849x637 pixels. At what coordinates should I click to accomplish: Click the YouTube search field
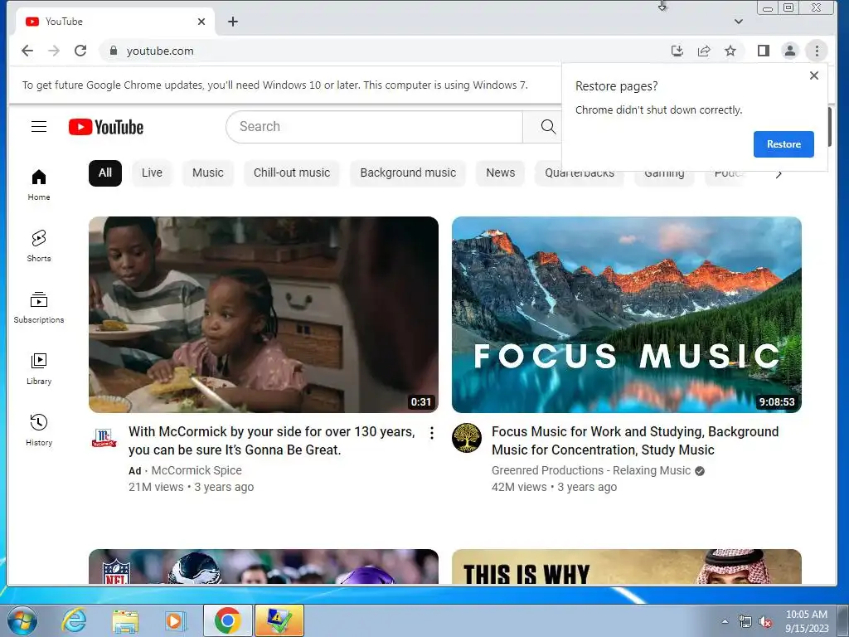[375, 127]
